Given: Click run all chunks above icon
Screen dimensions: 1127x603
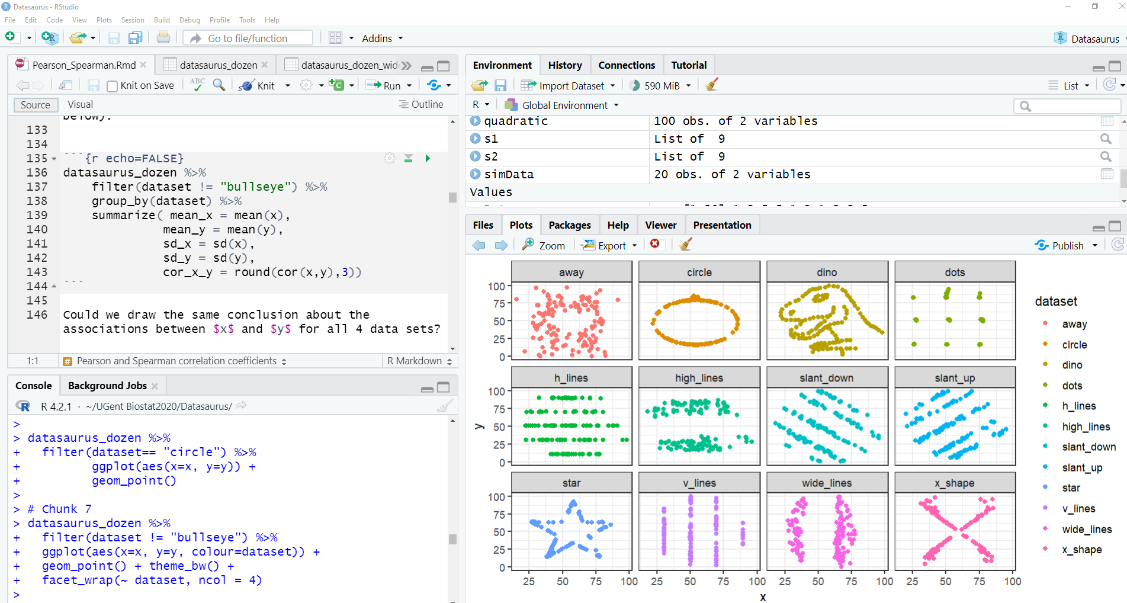Looking at the screenshot, I should coord(408,158).
